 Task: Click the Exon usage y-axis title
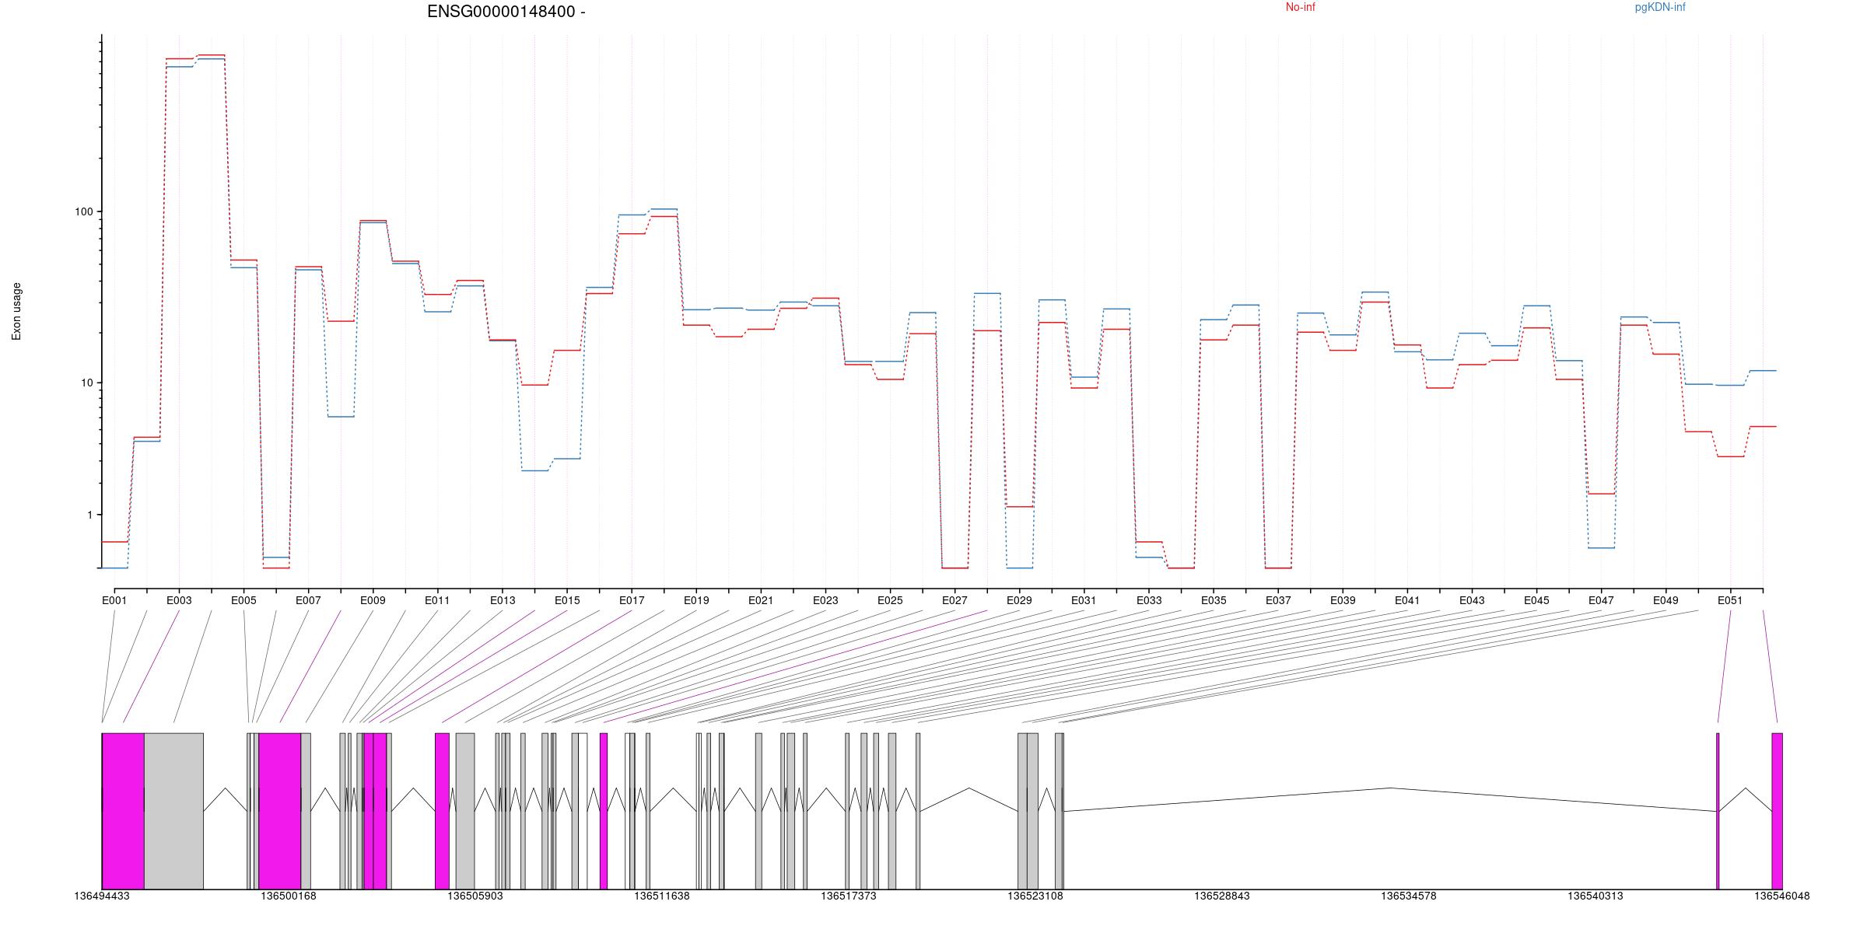[17, 311]
